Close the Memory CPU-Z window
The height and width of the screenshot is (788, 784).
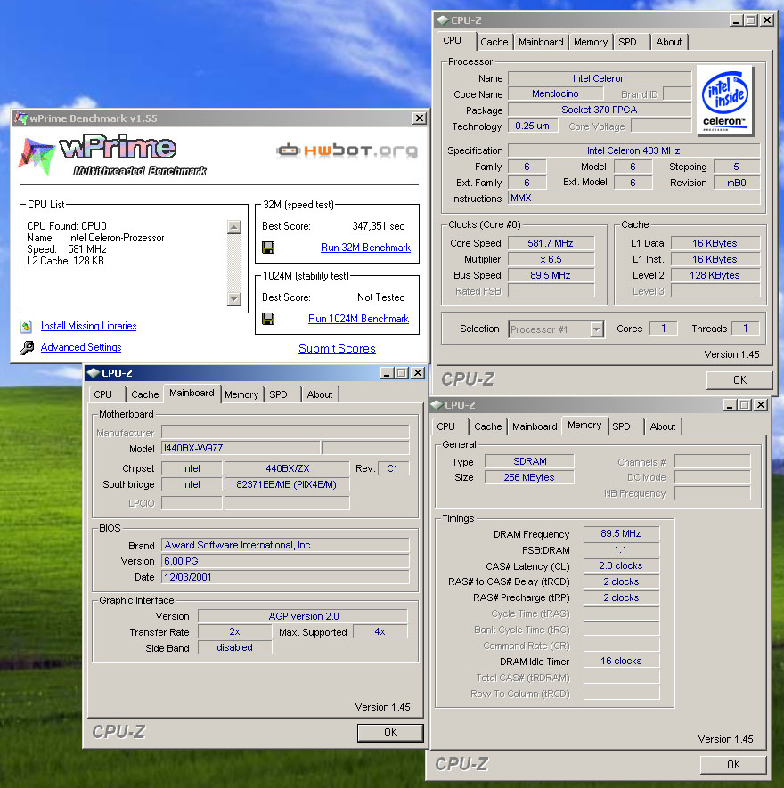pos(761,404)
